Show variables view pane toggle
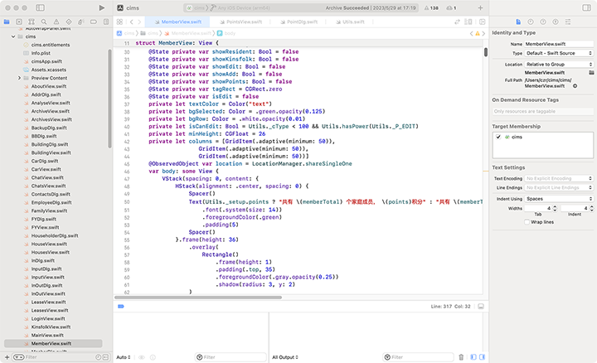Viewport: 597px width, 363px height. coord(473,357)
